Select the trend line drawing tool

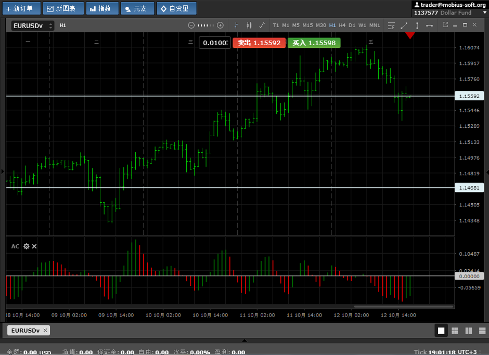(404, 25)
